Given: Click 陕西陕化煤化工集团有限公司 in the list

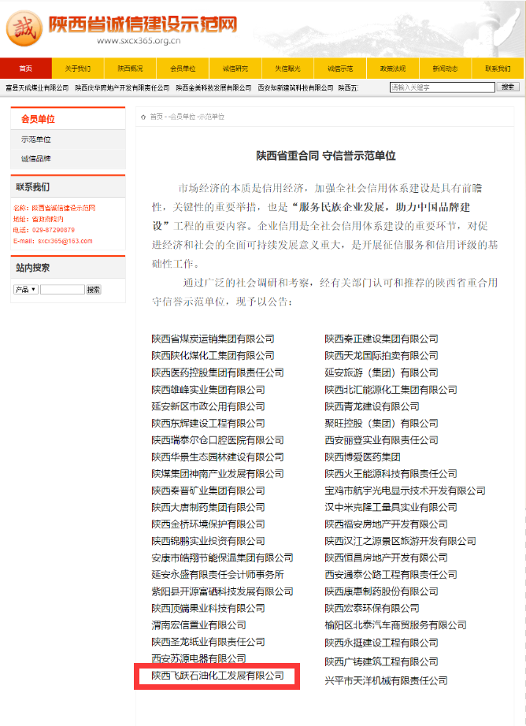Looking at the screenshot, I should (213, 356).
